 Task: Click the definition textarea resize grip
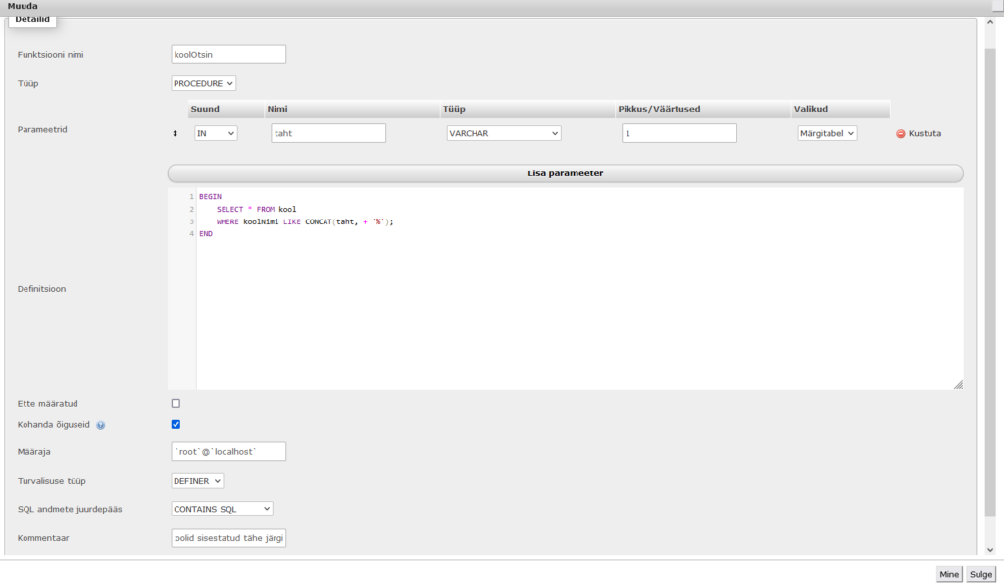pyautogui.click(x=958, y=385)
